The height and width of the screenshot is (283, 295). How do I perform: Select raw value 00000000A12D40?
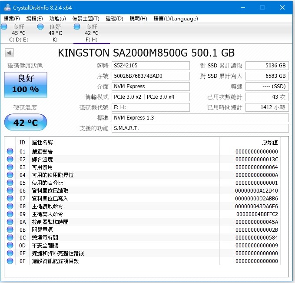[257, 191]
